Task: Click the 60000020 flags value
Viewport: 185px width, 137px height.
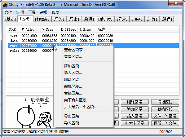Action: (105, 36)
